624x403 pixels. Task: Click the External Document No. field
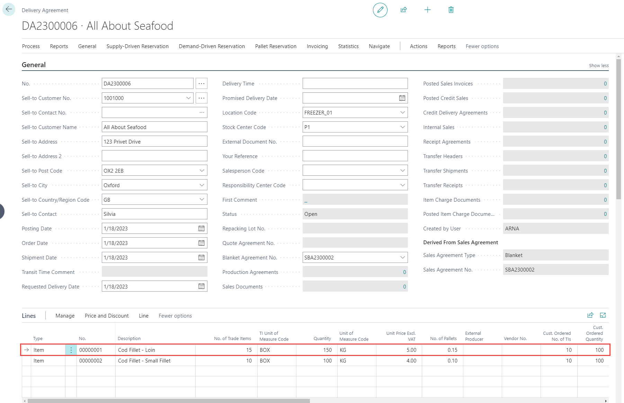pyautogui.click(x=355, y=142)
